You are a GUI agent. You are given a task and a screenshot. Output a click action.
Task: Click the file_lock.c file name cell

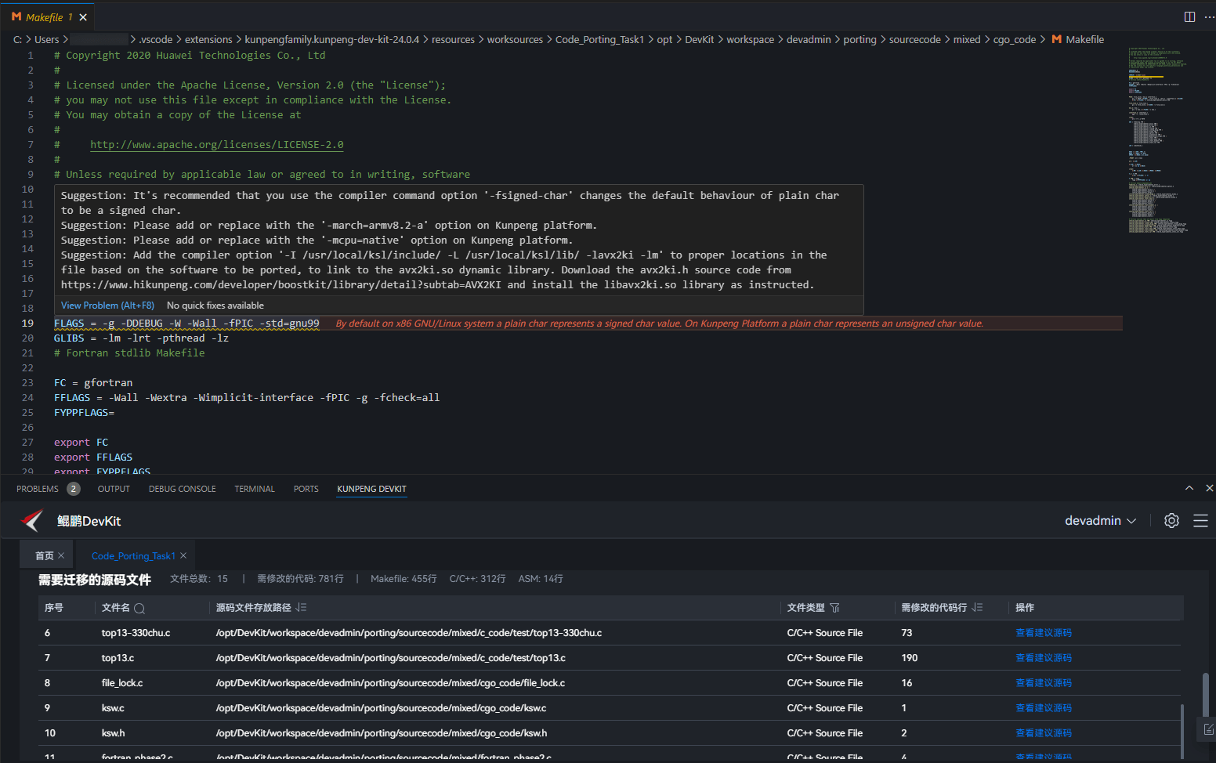(x=122, y=683)
